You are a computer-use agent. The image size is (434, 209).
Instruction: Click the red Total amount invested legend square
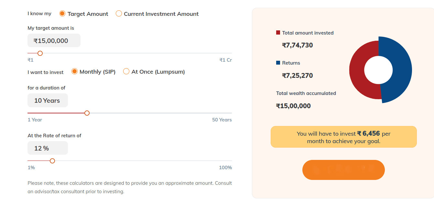tap(278, 33)
